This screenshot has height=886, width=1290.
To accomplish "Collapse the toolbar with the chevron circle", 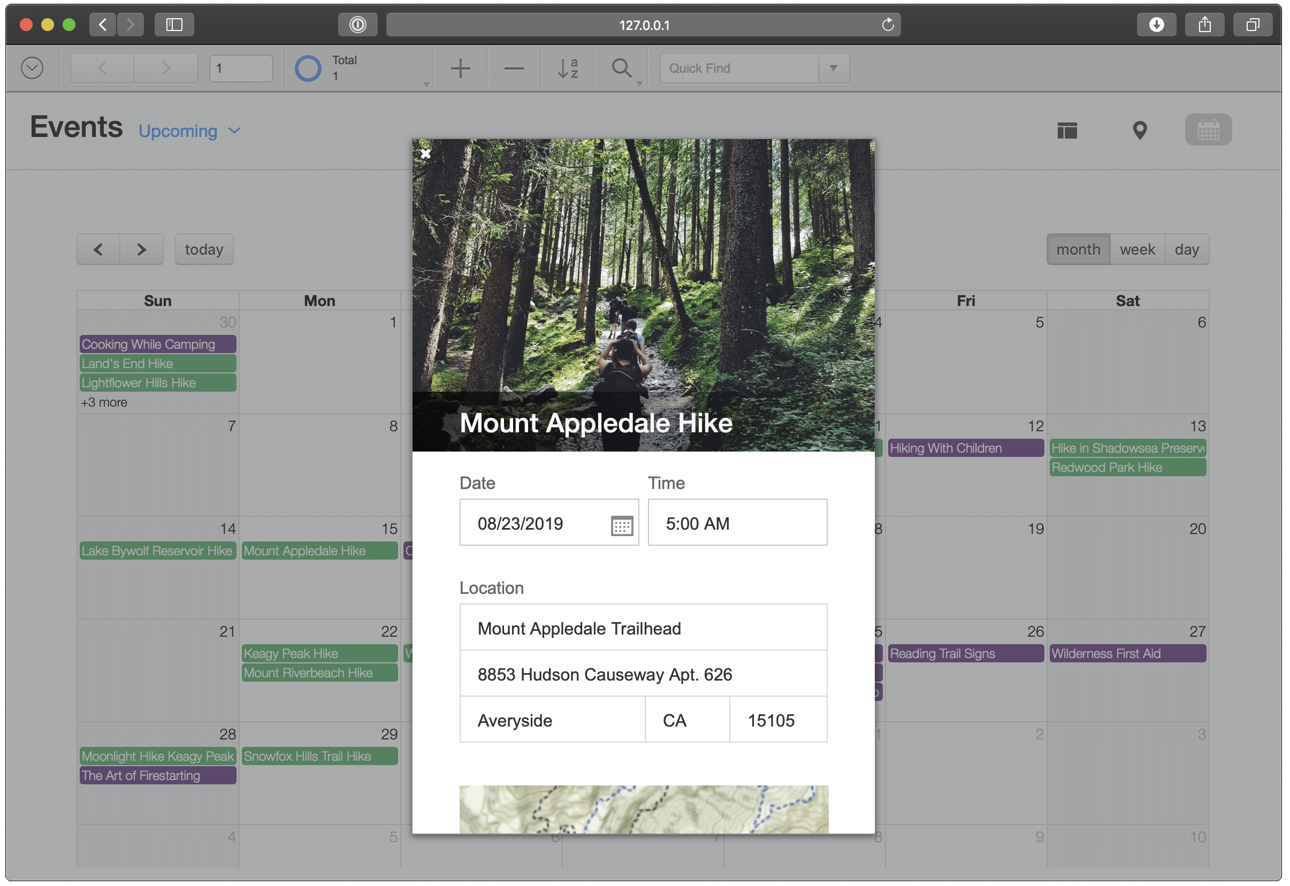I will [32, 67].
